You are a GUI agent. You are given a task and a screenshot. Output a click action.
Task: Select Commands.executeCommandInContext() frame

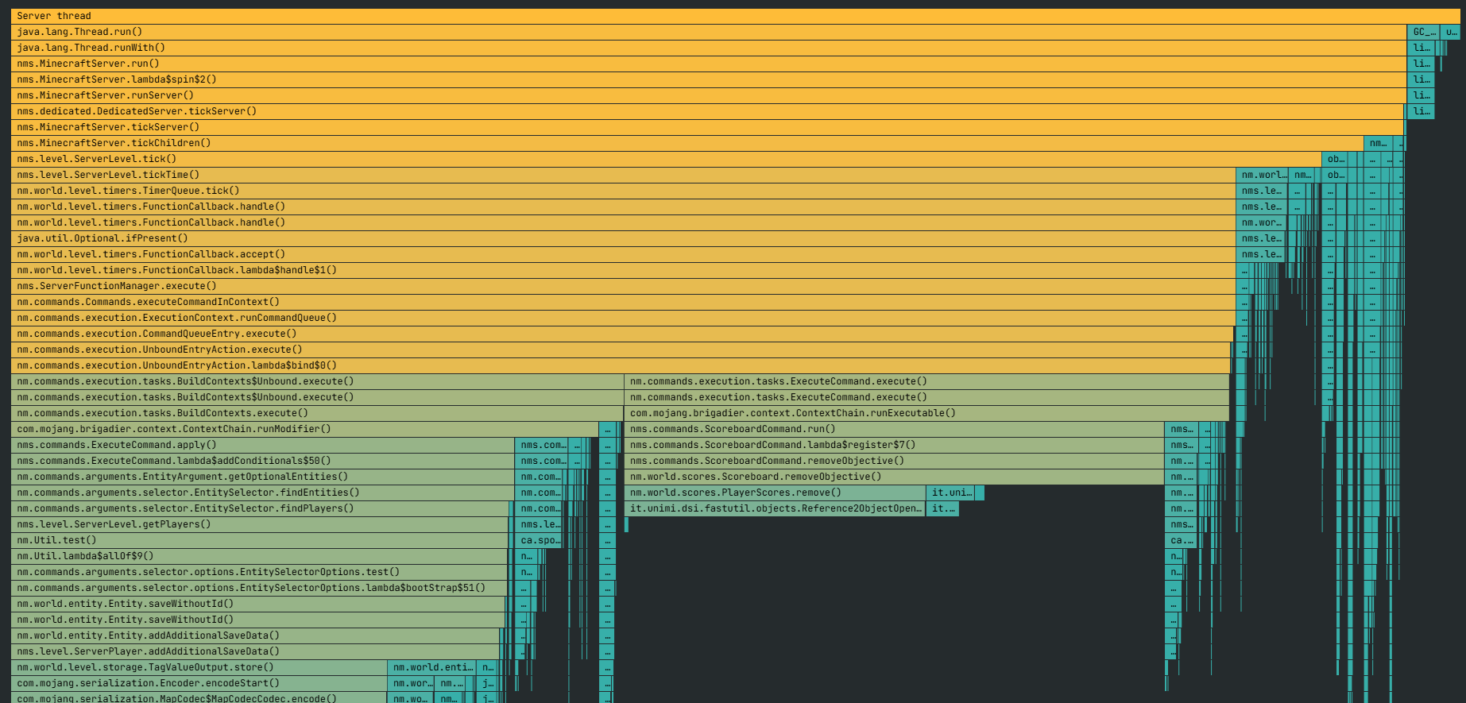point(623,302)
